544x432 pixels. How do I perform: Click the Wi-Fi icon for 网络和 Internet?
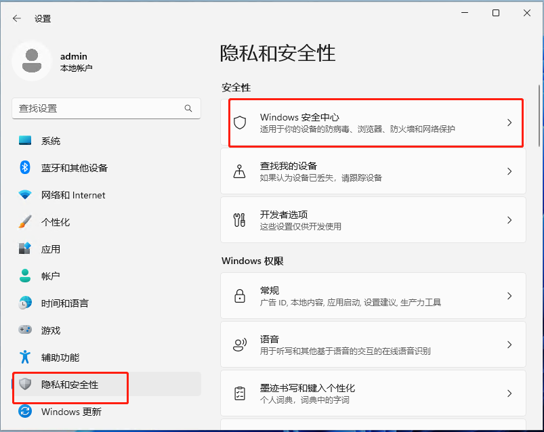(x=25, y=194)
